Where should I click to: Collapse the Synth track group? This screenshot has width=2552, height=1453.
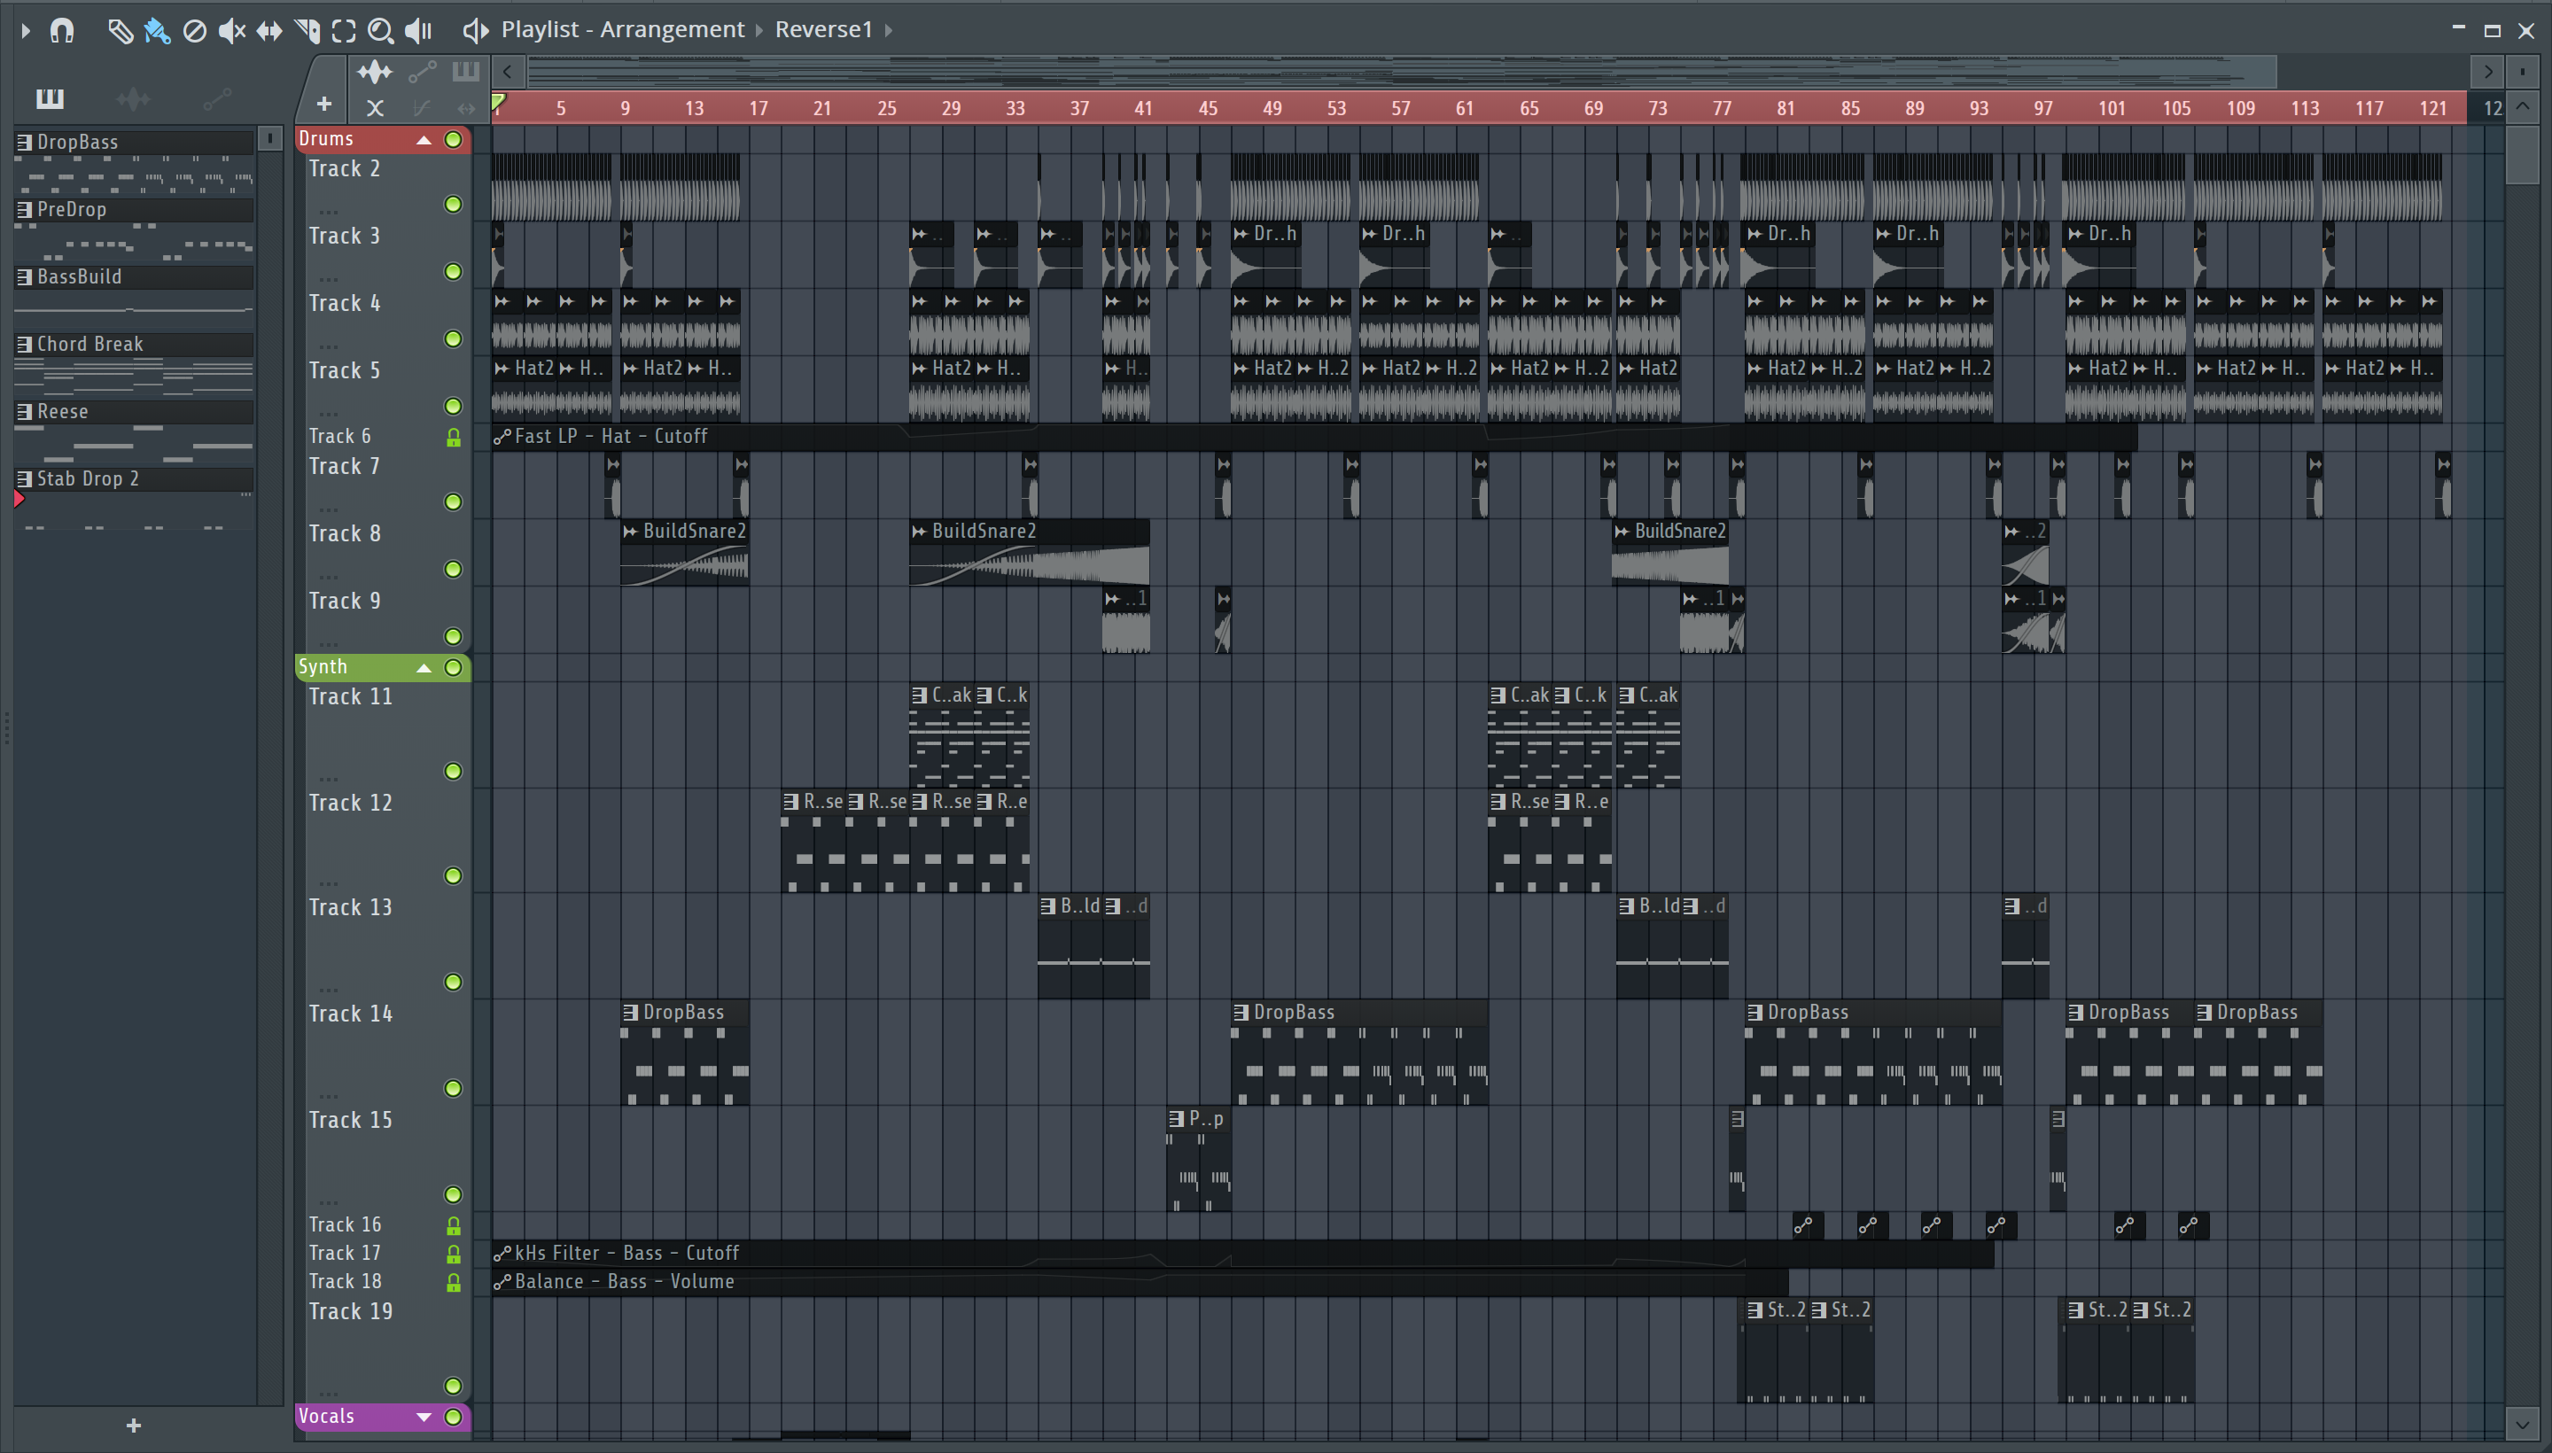424,668
